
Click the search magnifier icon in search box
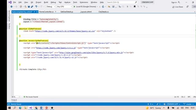tap(136, 2)
